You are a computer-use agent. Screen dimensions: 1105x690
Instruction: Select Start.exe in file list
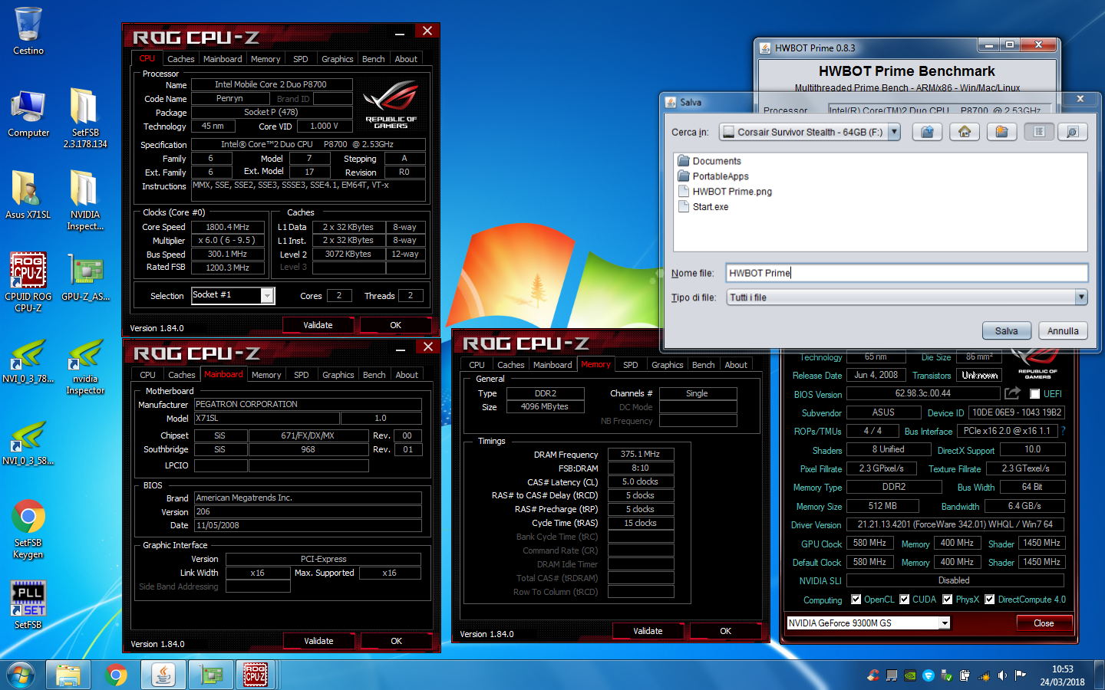[x=703, y=207]
